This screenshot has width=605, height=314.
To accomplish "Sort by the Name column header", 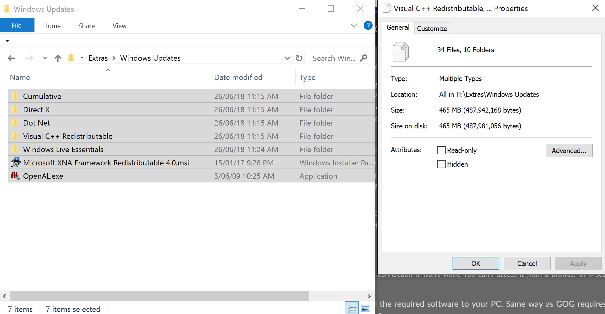I will pos(20,77).
